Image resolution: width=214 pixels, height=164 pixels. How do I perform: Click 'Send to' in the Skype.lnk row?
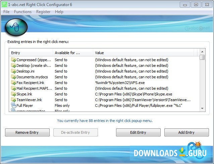[x=61, y=94]
